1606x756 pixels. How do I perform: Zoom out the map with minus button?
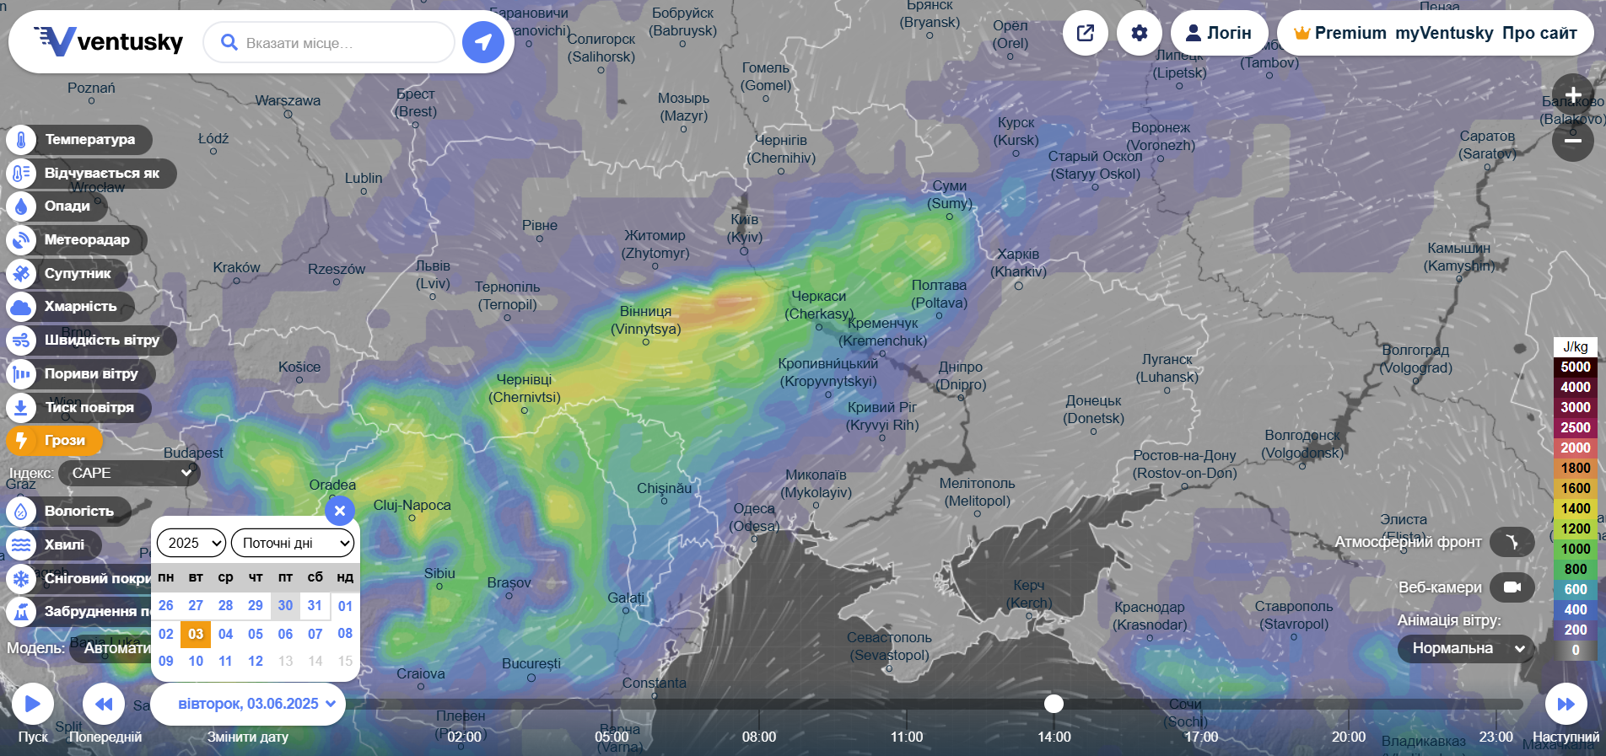point(1572,140)
